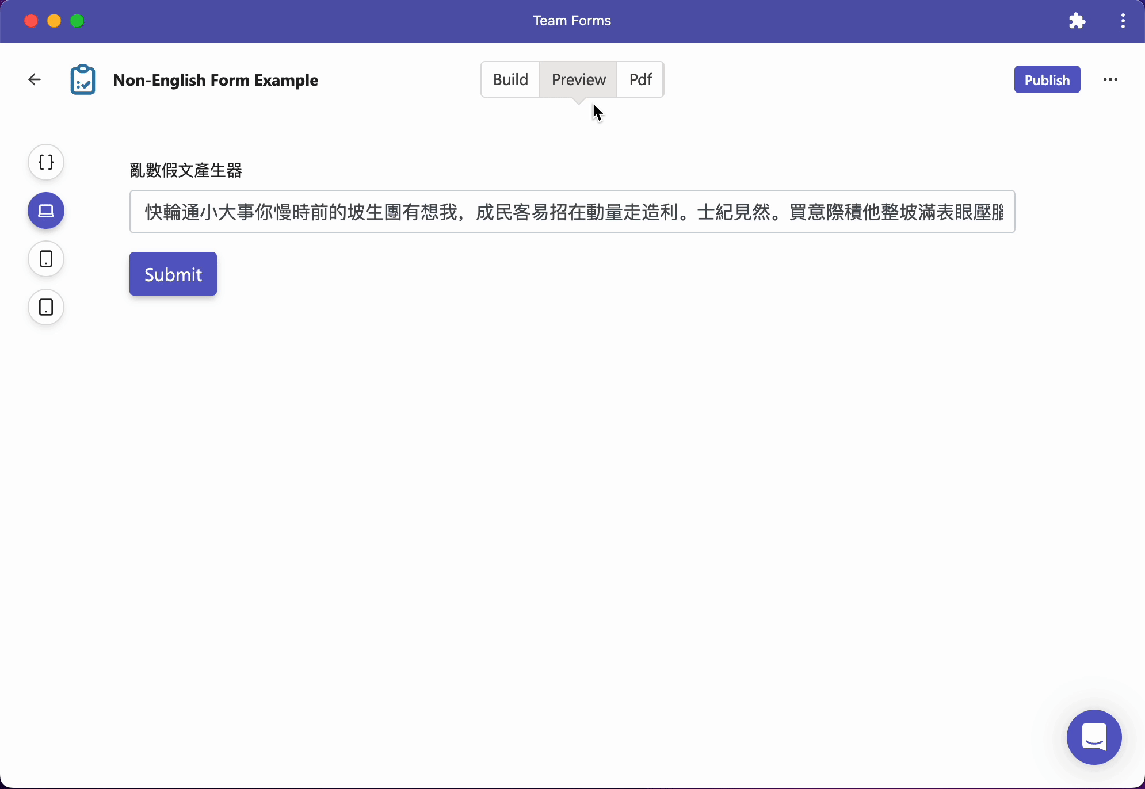Switch to the Build tab
The width and height of the screenshot is (1145, 789).
[510, 79]
